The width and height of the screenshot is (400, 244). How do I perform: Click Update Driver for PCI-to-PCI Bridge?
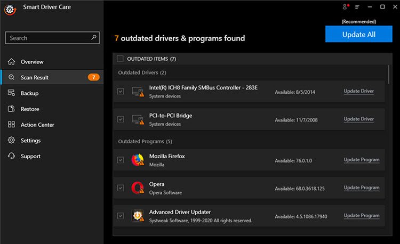pos(358,119)
